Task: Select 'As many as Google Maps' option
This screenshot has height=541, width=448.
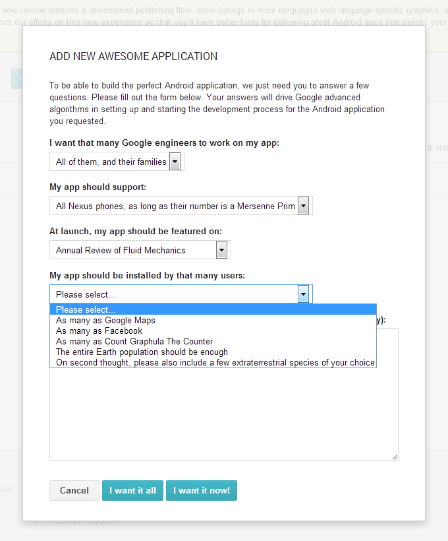Action: coord(105,321)
